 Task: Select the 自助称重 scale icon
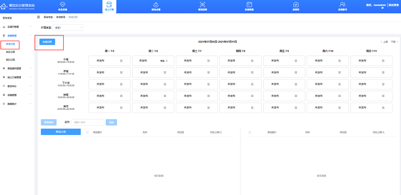click(249, 4)
